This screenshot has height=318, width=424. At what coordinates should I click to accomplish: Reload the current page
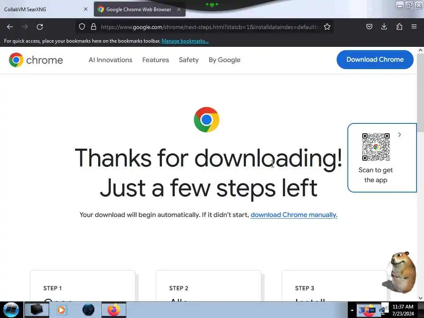pyautogui.click(x=40, y=27)
